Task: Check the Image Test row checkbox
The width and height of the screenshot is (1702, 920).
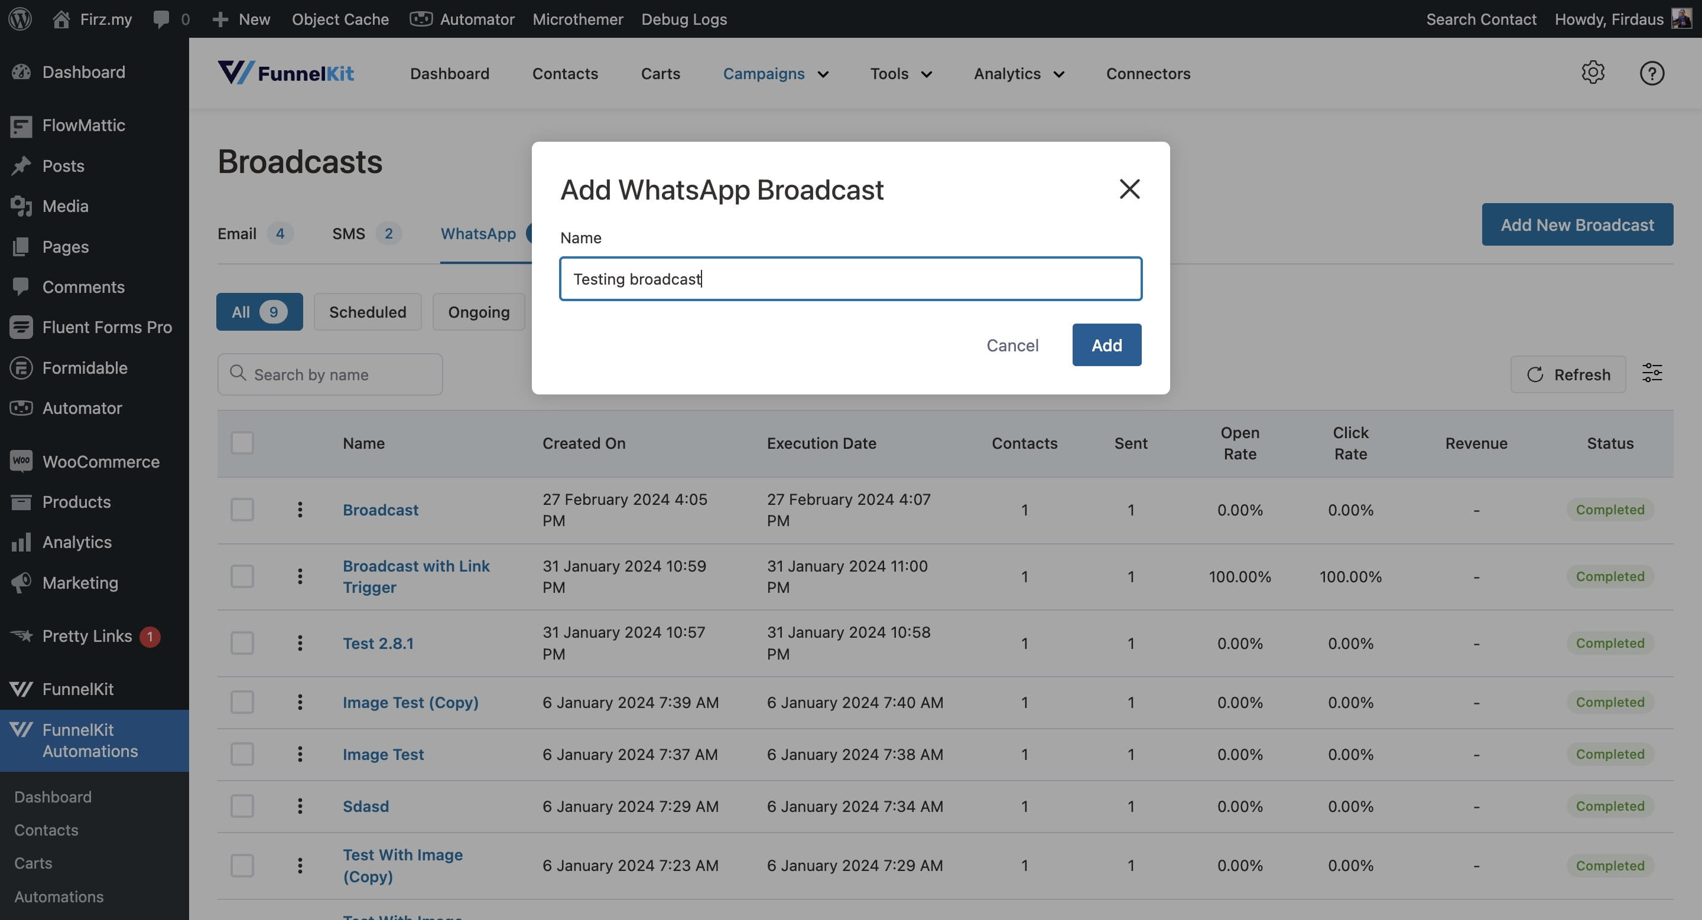Action: pyautogui.click(x=242, y=753)
